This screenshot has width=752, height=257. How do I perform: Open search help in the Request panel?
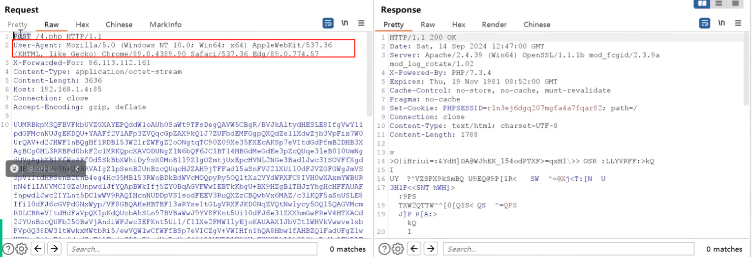coord(8,249)
